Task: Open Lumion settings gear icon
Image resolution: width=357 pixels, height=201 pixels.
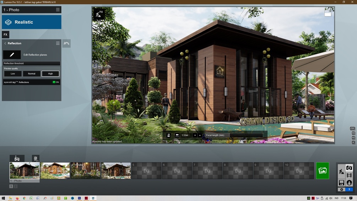Action: pyautogui.click(x=341, y=189)
